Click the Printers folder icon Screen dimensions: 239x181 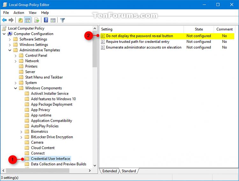(x=21, y=66)
